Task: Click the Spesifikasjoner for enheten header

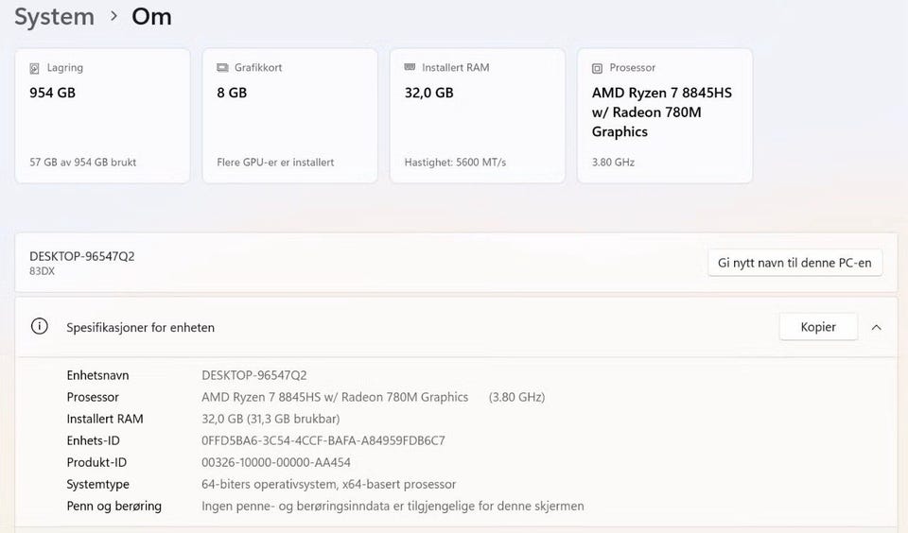Action: 140,328
